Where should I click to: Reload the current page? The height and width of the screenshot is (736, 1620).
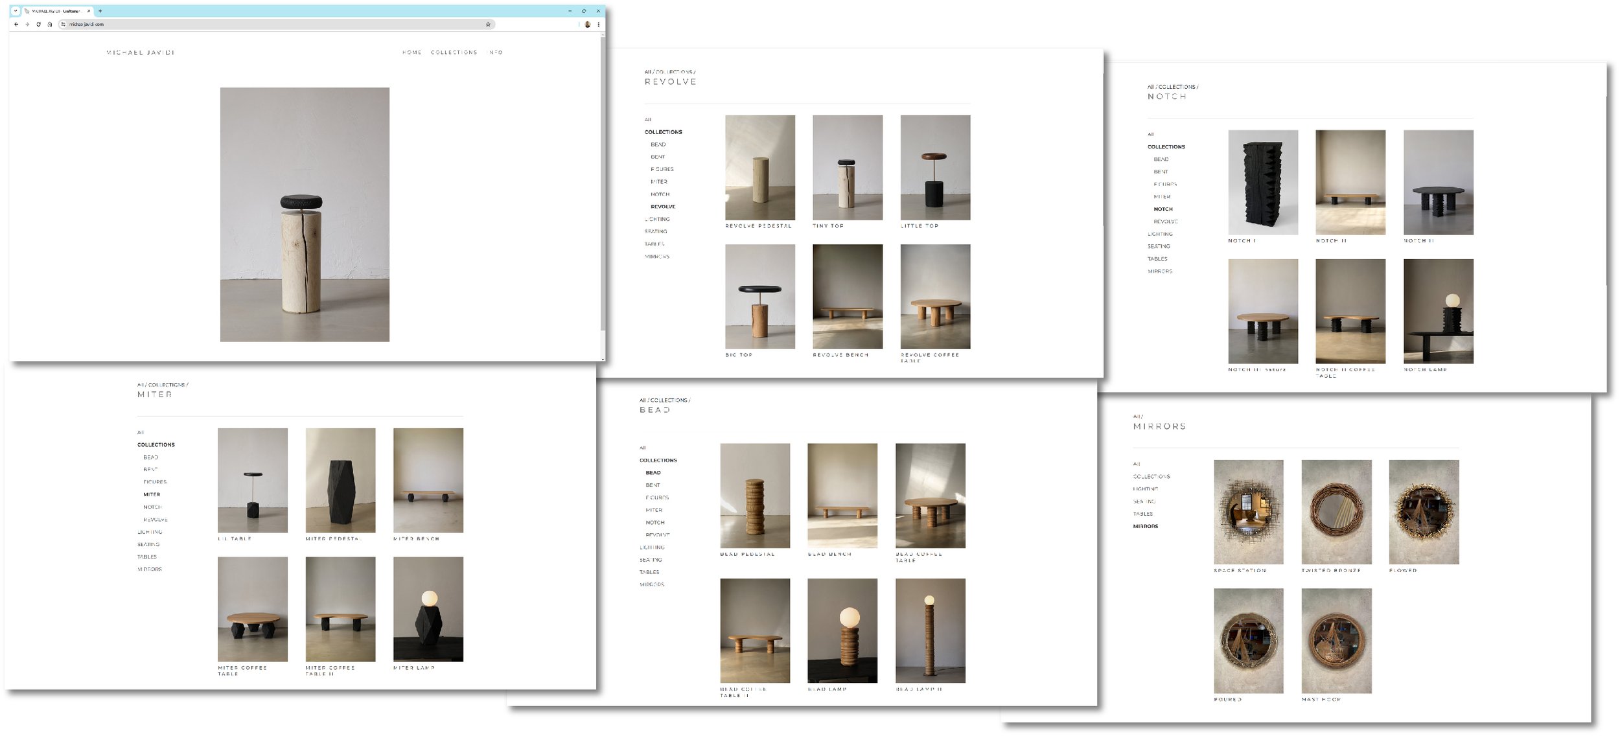[38, 25]
